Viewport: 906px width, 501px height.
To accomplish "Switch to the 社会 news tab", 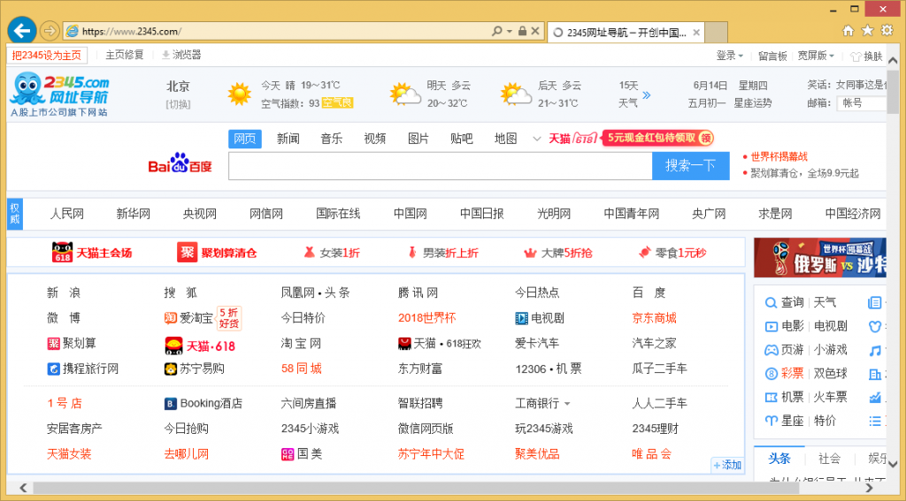I will [829, 459].
